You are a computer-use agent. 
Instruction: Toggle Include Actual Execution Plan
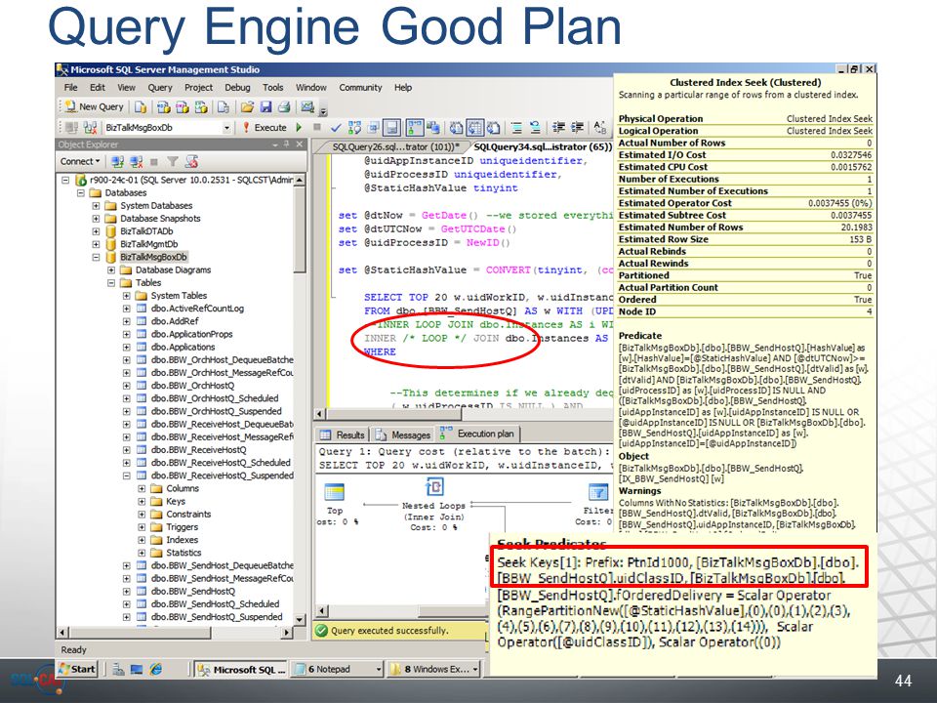point(414,127)
